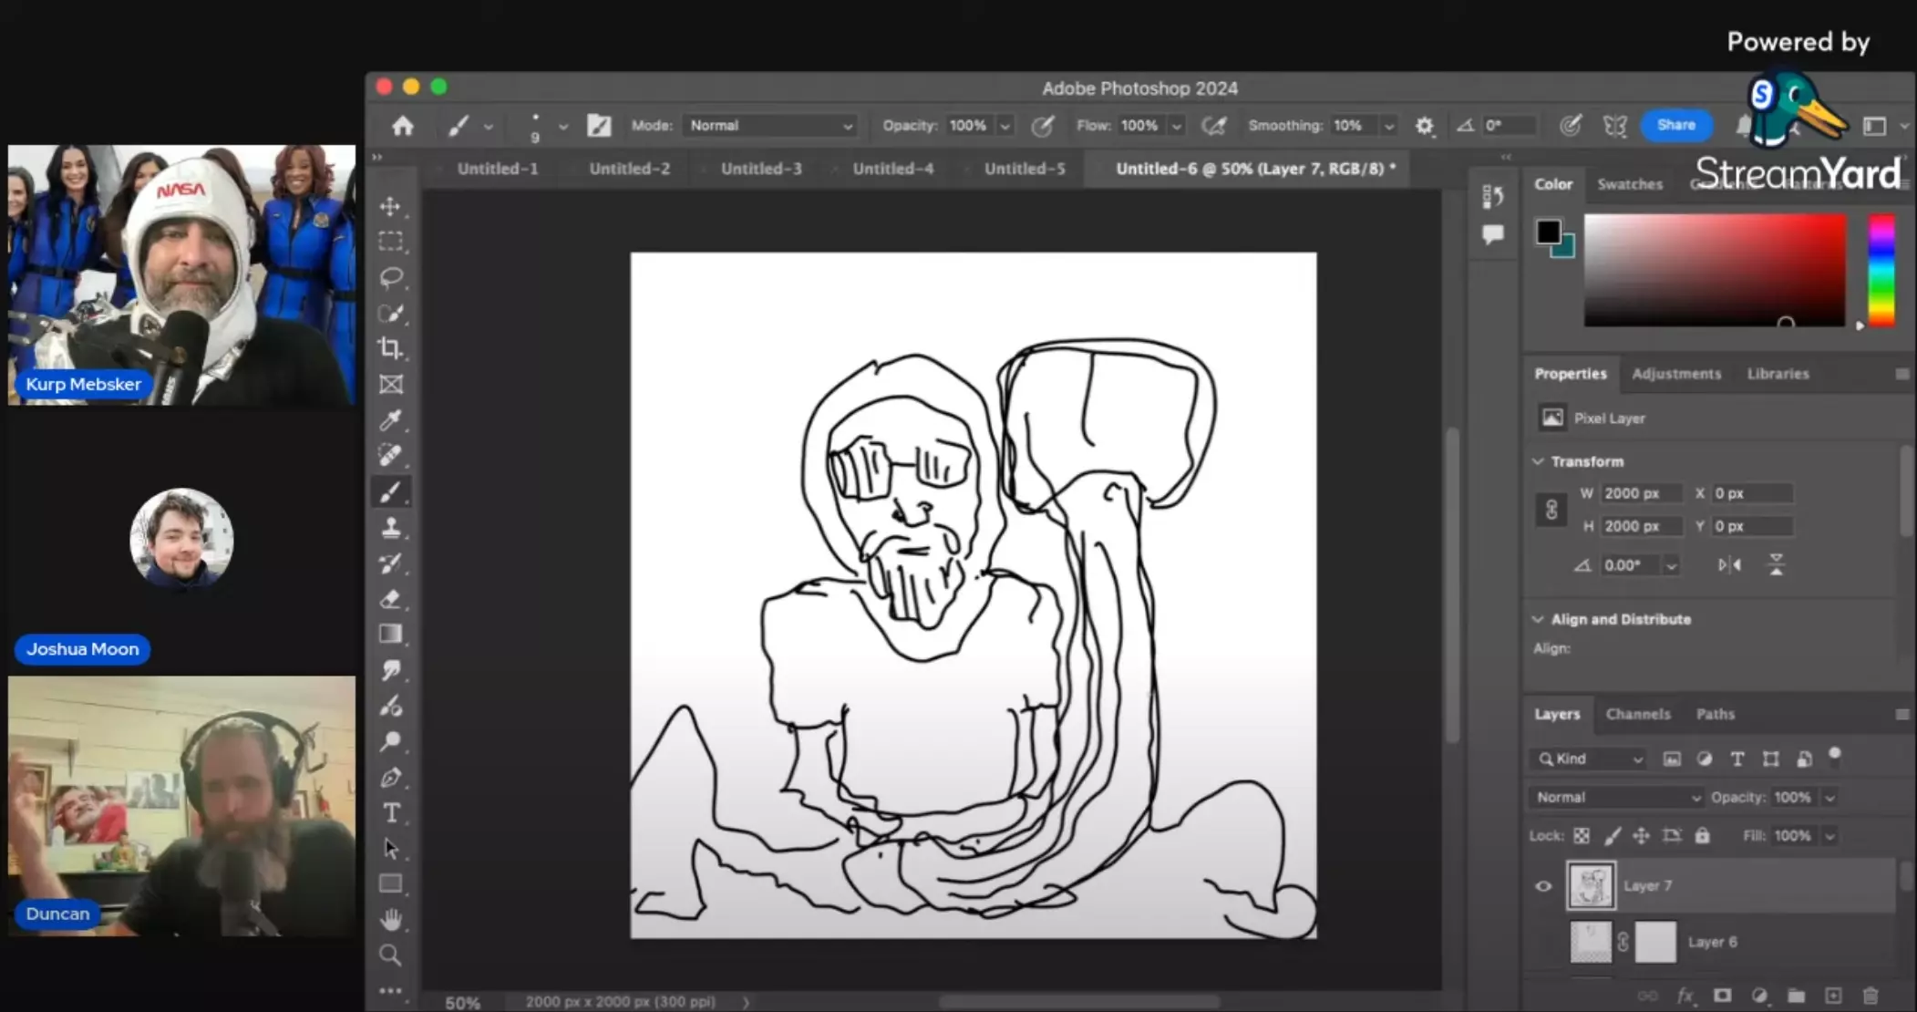Open the Opacity dropdown arrow

click(1005, 126)
